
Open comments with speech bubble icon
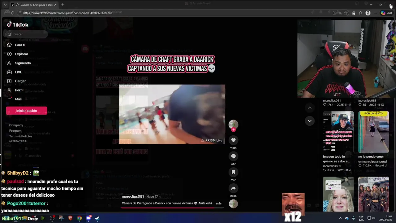(233, 156)
